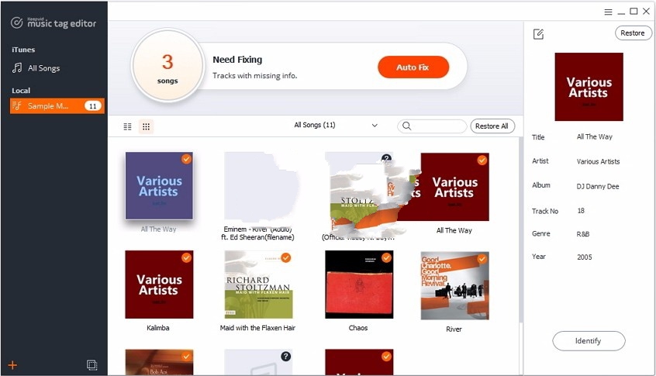Viewport: 656px width, 376px height.
Task: Open the hamburger menu icon
Action: 608,12
